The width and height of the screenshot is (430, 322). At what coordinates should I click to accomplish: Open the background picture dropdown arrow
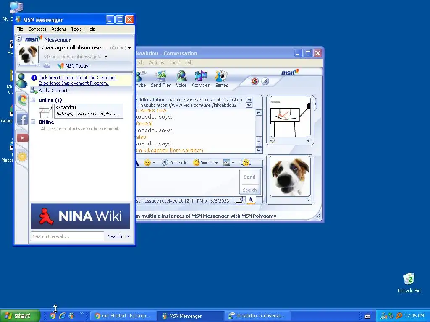(x=233, y=163)
